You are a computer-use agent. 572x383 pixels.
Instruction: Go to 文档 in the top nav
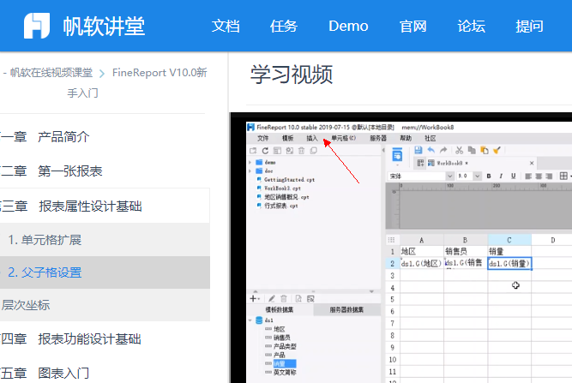click(226, 26)
